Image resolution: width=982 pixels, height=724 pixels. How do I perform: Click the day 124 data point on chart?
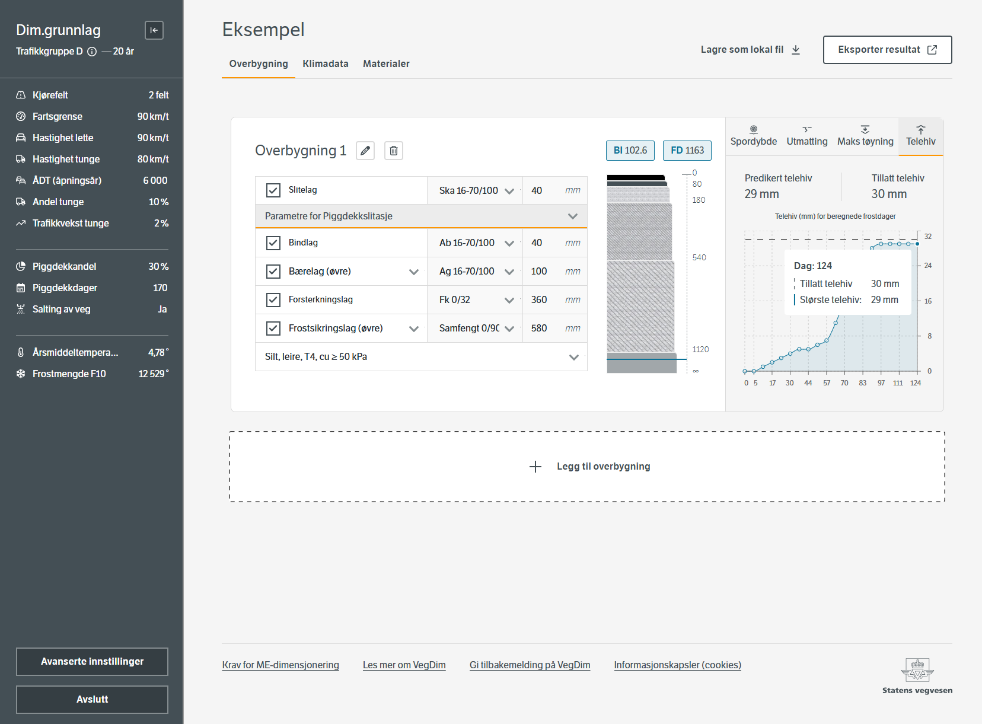tap(917, 244)
